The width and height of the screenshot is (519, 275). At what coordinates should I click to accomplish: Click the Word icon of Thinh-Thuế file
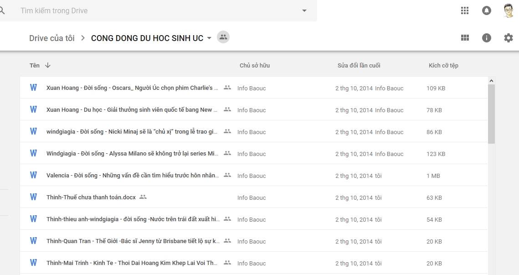tap(33, 197)
